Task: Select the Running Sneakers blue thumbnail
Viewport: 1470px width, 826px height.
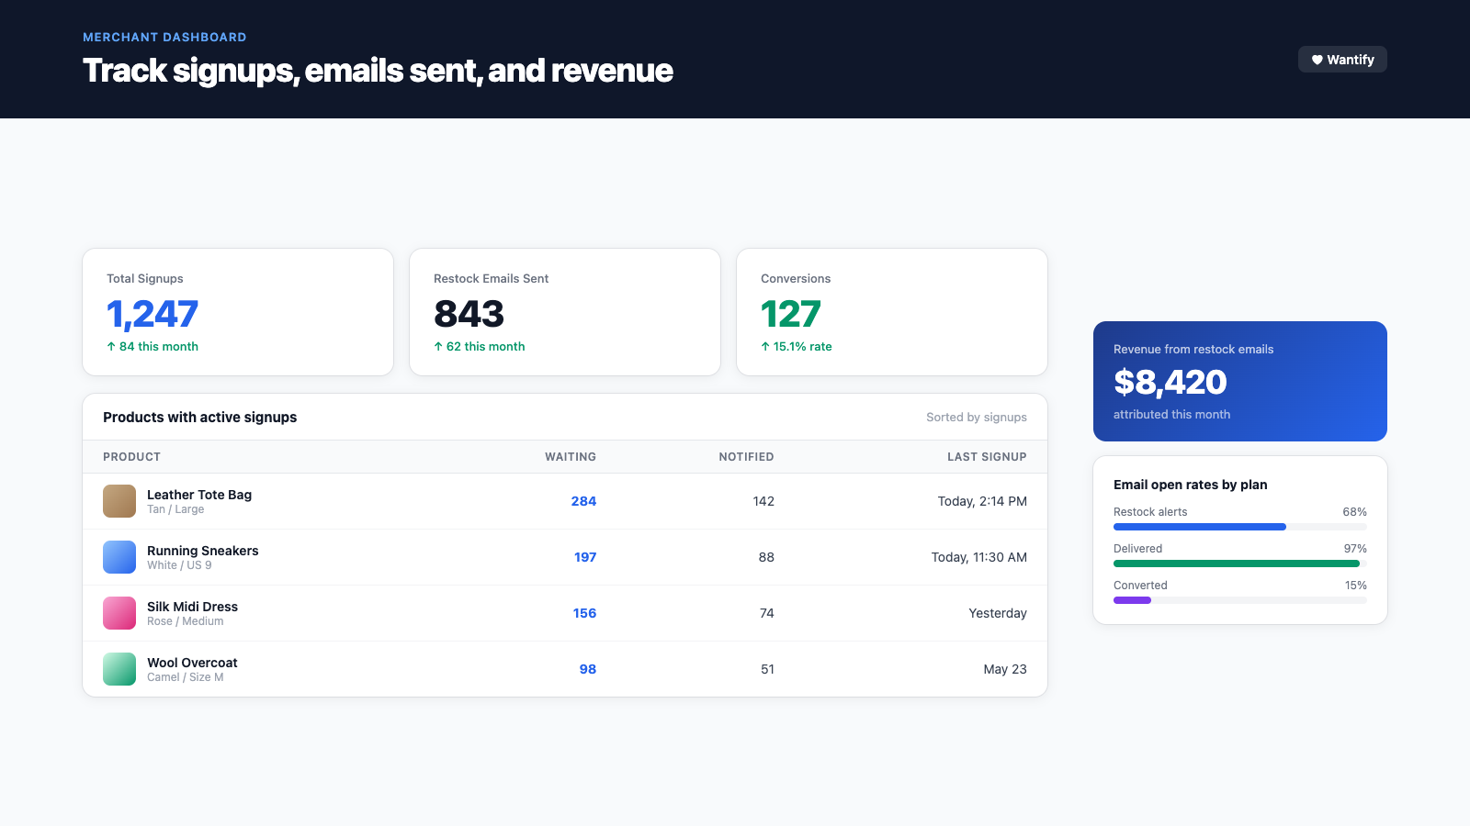Action: tap(119, 557)
